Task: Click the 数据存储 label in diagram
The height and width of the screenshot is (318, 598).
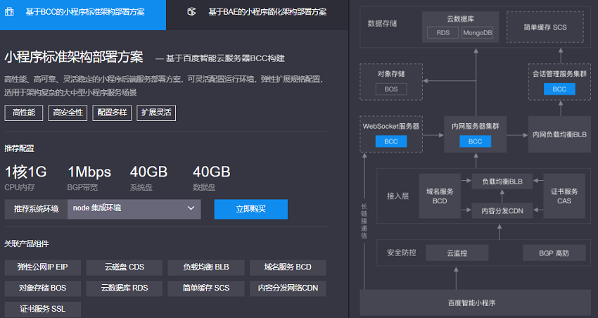Action: coord(382,24)
